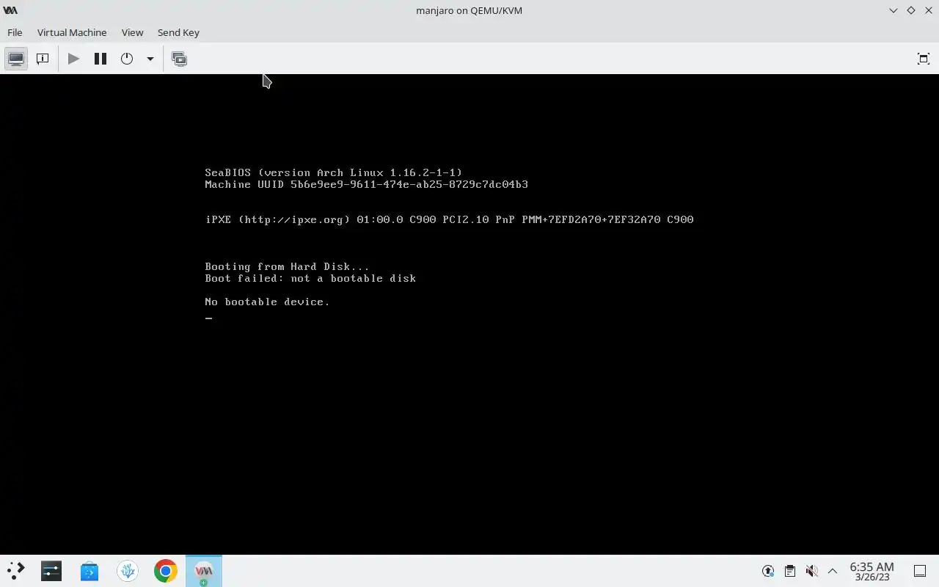
Task: Open the Send Key menu
Action: (178, 32)
